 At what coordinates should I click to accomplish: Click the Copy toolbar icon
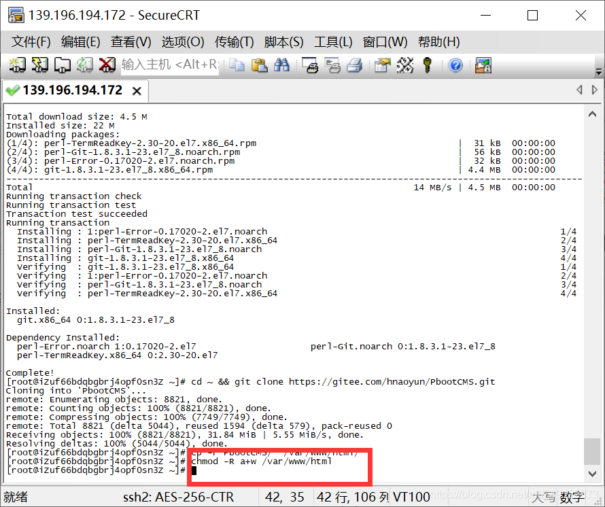pyautogui.click(x=237, y=65)
